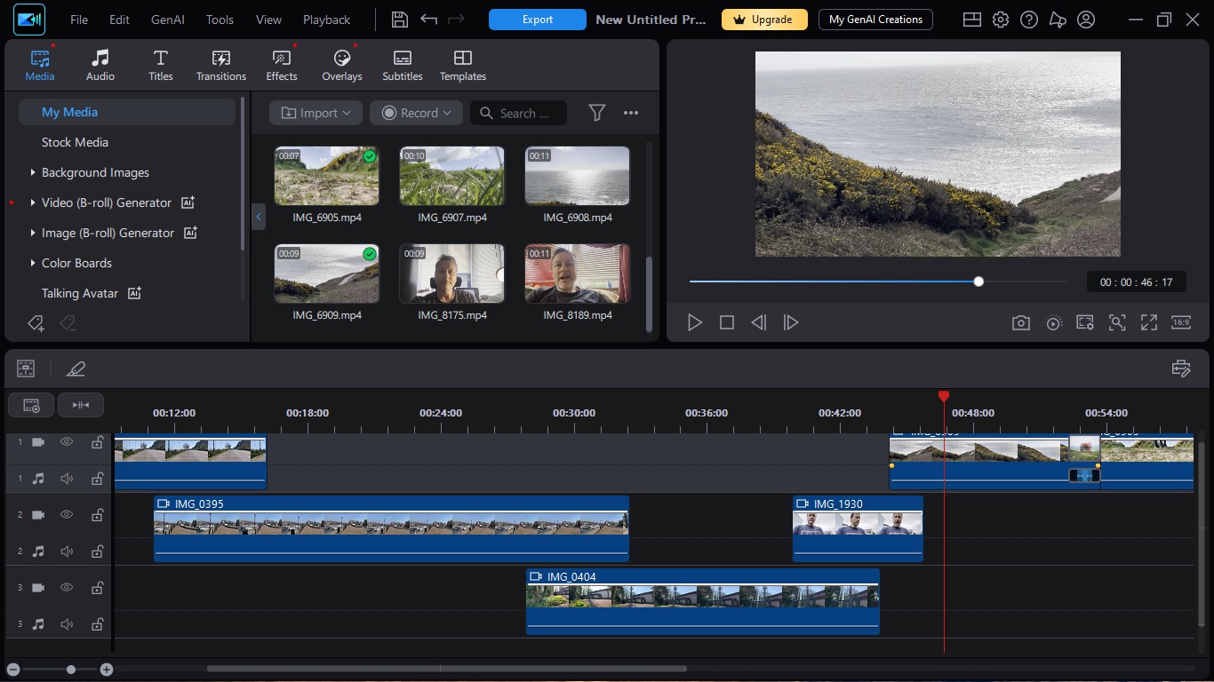Click the Export button
The width and height of the screenshot is (1214, 682).
(x=538, y=20)
